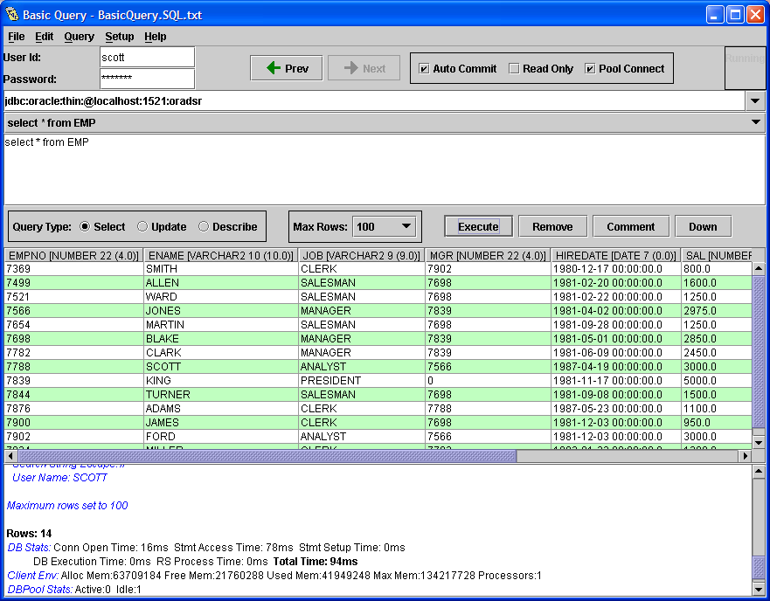Click the Down button

703,226
